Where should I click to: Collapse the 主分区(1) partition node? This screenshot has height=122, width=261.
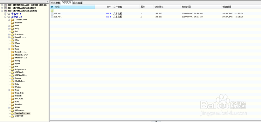click(x=5, y=17)
